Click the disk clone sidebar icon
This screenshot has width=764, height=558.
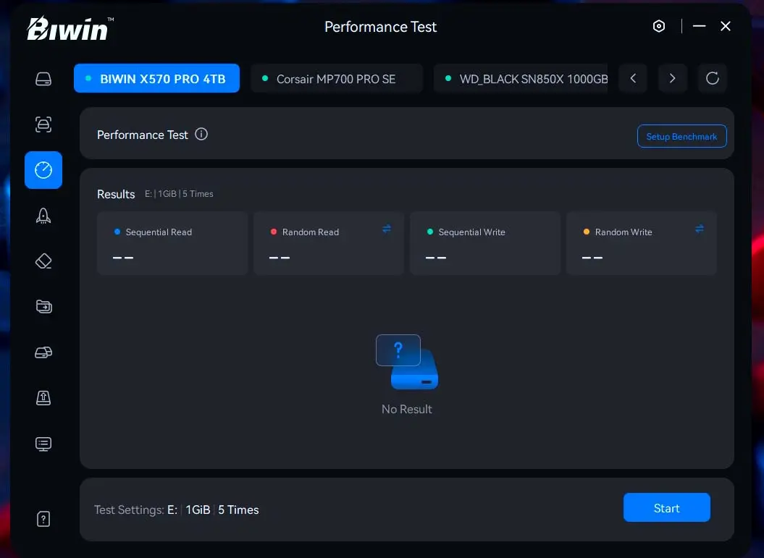tap(43, 352)
